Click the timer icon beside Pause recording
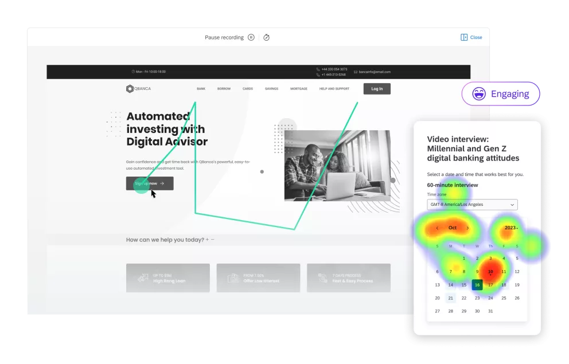The image size is (569, 364). [266, 37]
